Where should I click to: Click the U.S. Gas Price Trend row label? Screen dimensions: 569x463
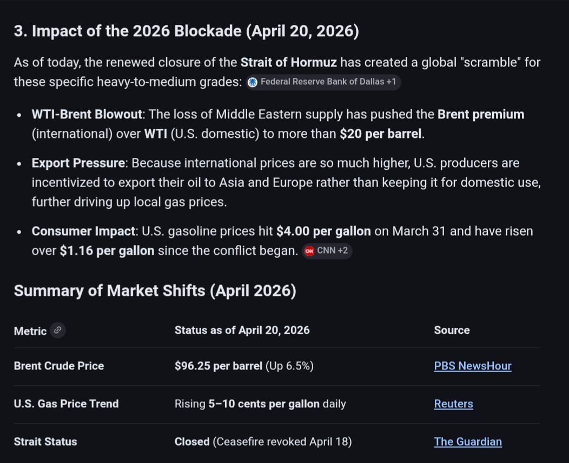point(66,404)
